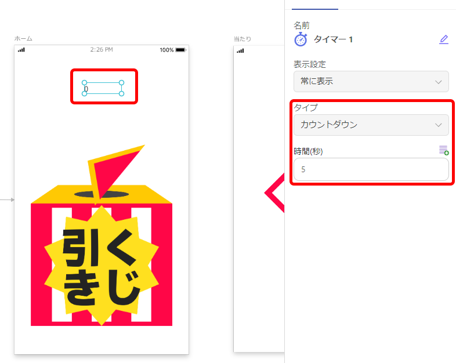Select the 当たり screen title label
456x363 pixels.
coord(243,39)
